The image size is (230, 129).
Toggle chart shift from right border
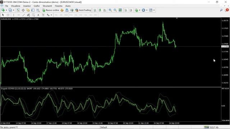click(131, 10)
